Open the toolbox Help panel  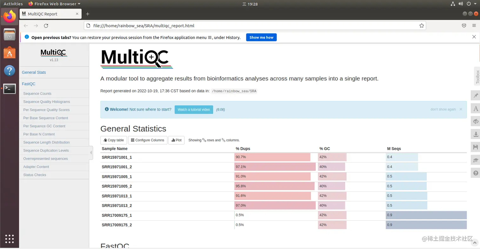tap(475, 173)
